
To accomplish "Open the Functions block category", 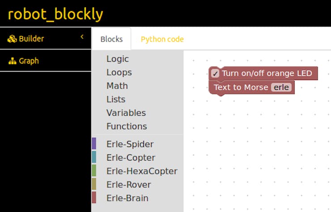I will (127, 126).
